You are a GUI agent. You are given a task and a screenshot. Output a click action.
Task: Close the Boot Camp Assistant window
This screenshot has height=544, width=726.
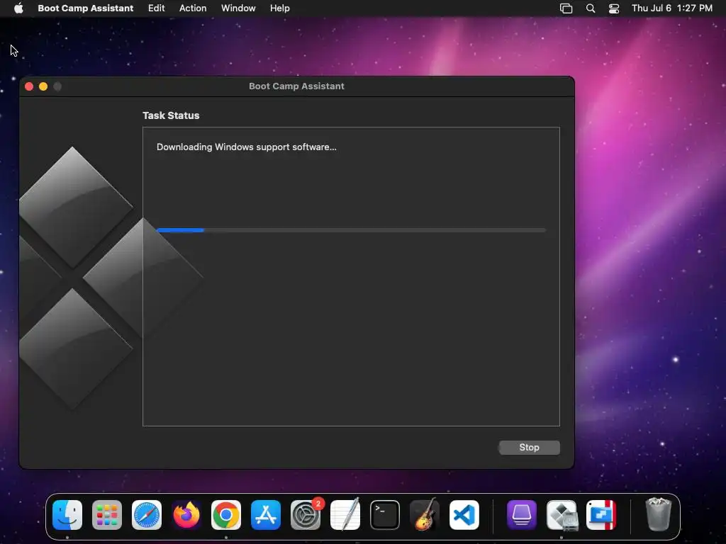pos(29,86)
